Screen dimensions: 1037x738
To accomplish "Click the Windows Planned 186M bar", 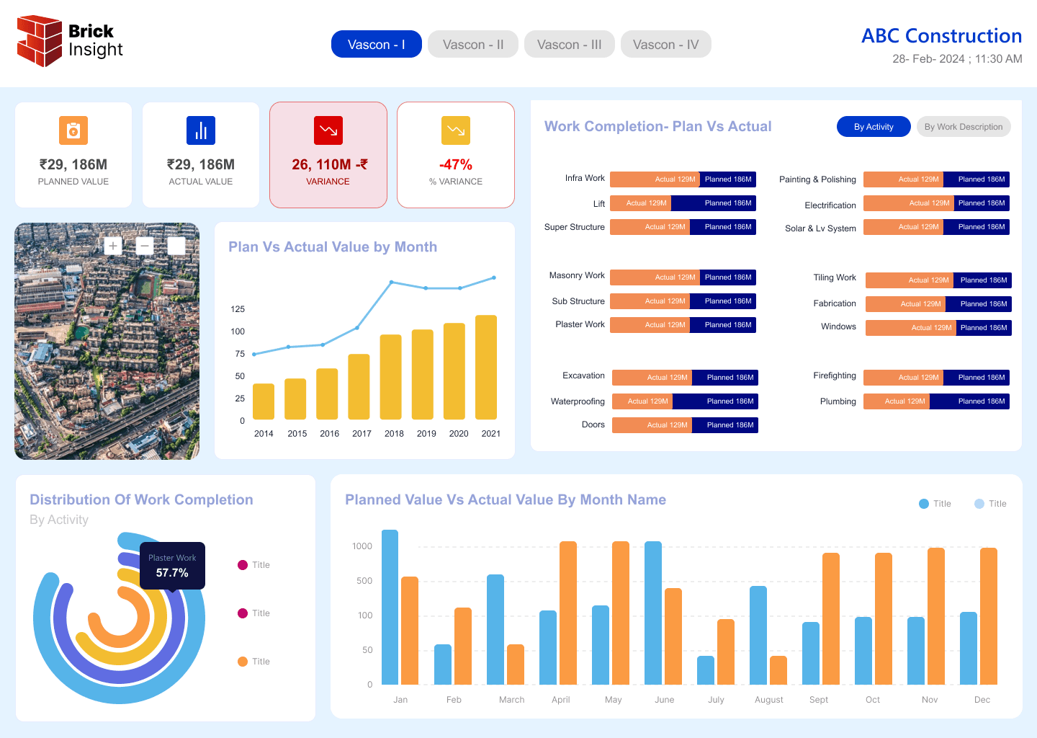I will pos(984,328).
